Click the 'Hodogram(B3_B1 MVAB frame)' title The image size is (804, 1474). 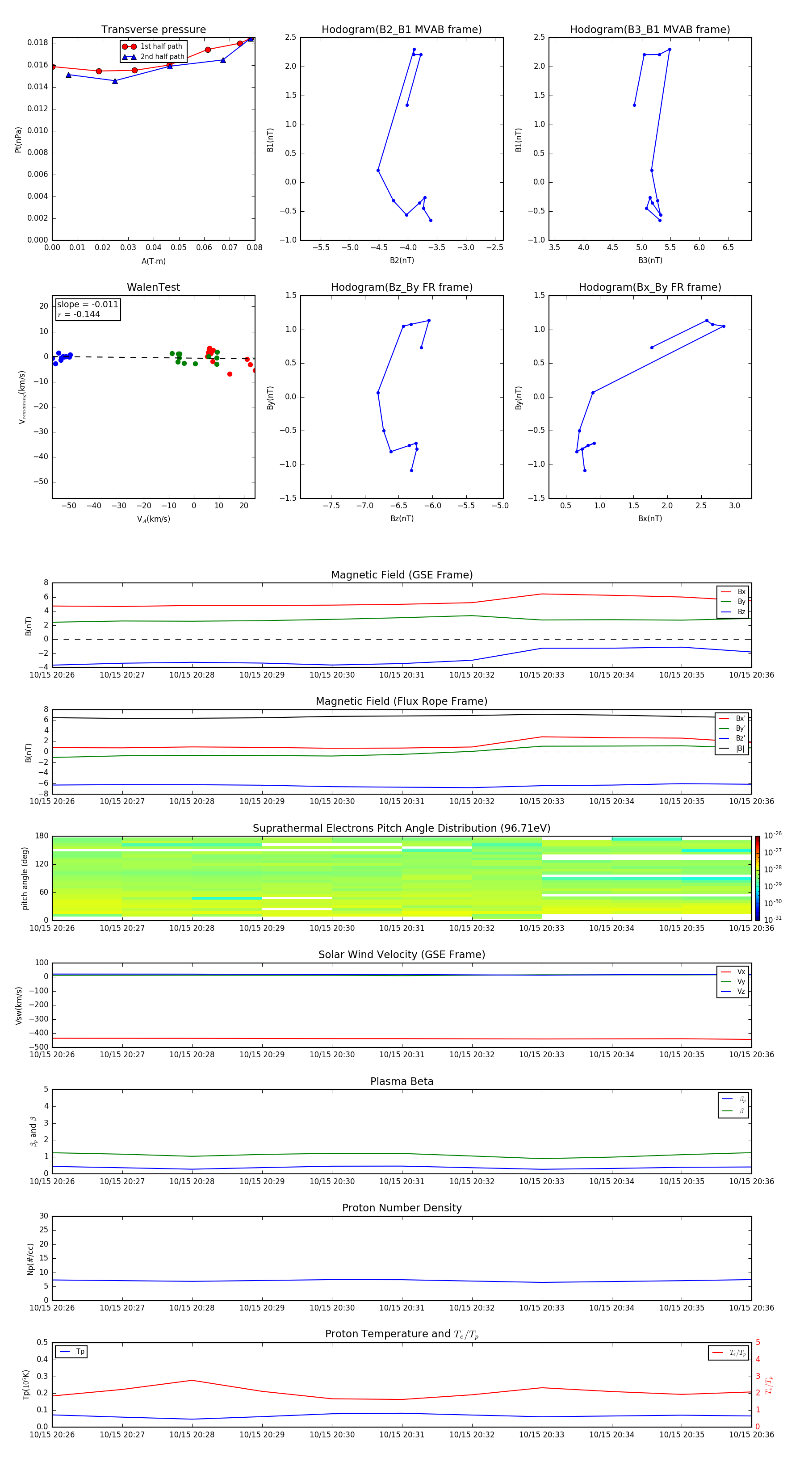(650, 30)
